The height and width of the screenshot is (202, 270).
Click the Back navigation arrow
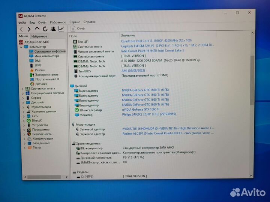click(x=21, y=29)
